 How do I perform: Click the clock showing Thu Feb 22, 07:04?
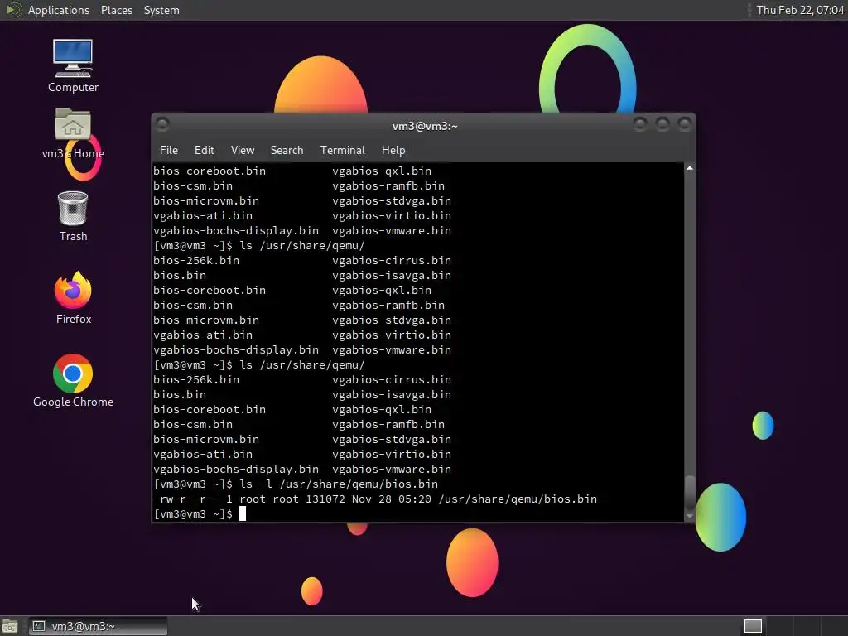click(800, 10)
